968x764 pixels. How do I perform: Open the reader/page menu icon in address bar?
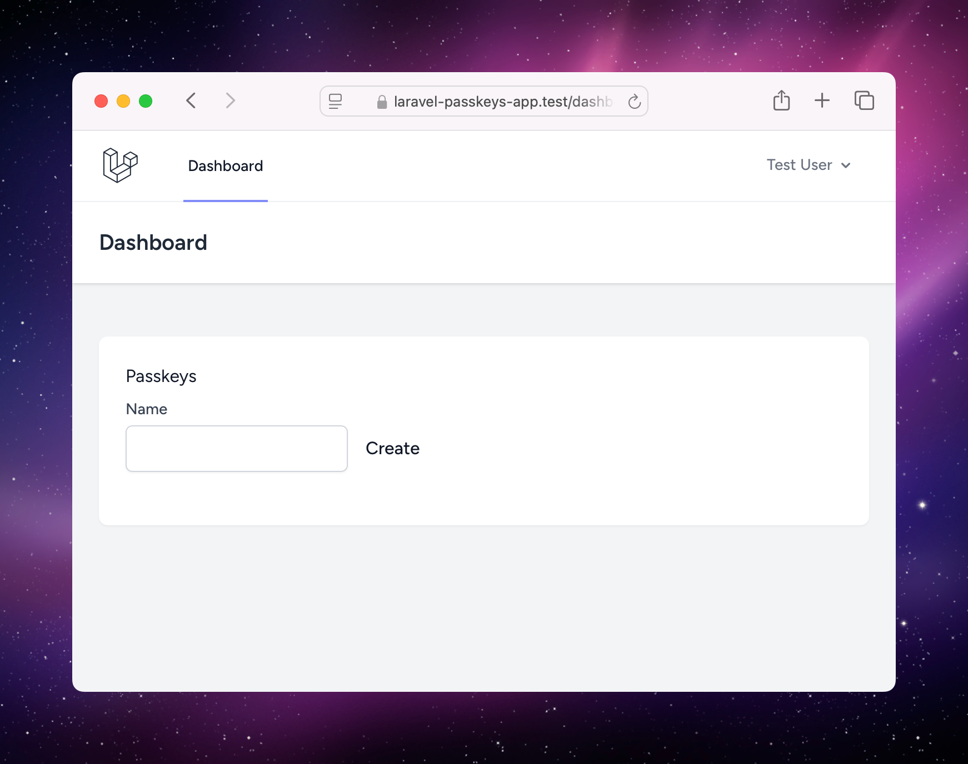click(335, 101)
